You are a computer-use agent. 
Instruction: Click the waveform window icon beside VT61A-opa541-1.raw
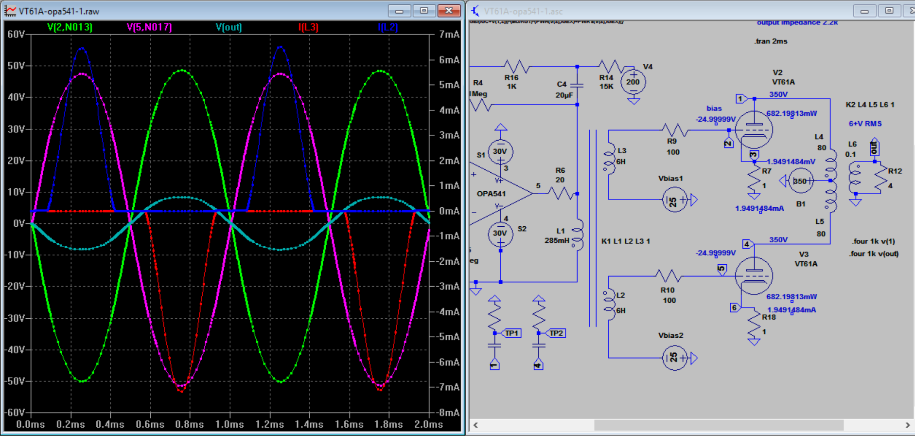pos(10,11)
